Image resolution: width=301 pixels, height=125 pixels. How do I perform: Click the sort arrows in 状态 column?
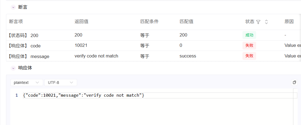[x=266, y=22]
